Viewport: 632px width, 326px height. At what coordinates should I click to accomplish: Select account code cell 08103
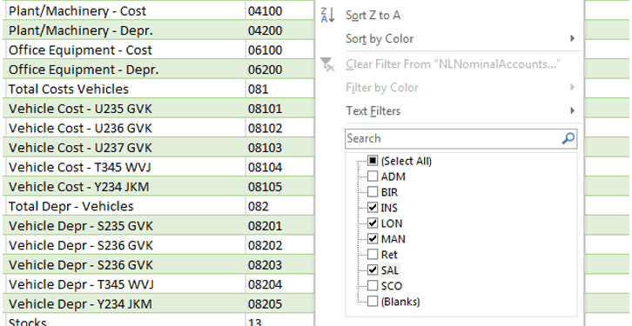[279, 147]
